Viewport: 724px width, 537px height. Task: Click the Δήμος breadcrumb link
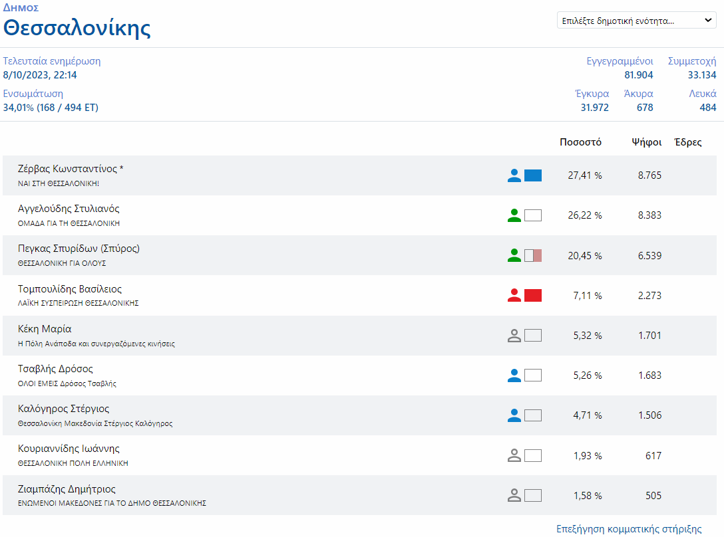[21, 7]
